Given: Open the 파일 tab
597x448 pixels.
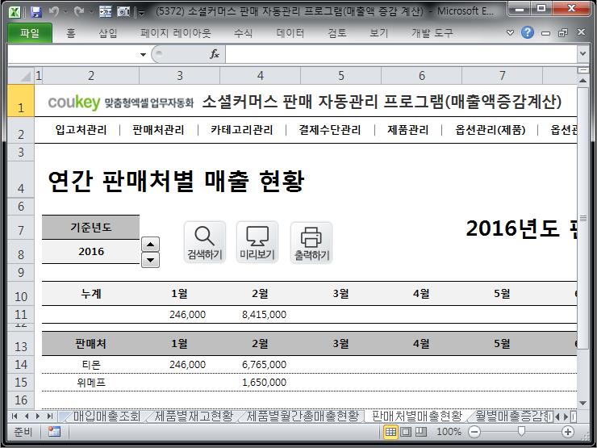Looking at the screenshot, I should click(30, 33).
